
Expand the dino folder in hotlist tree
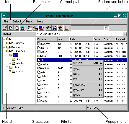tap(10, 59)
